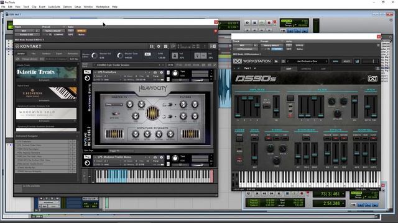Open the Marketplace menu
The height and width of the screenshot is (223, 398).
[102, 7]
